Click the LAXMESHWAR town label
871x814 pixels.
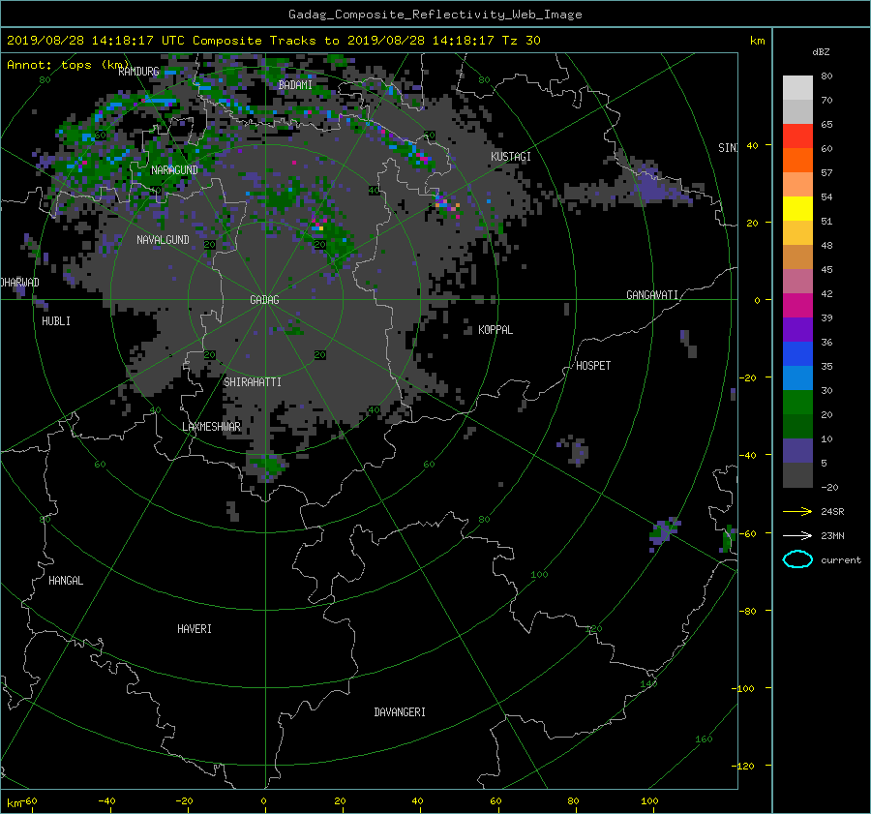click(212, 426)
